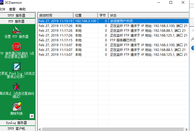Click the crossed-out bug debug icon

(17, 87)
